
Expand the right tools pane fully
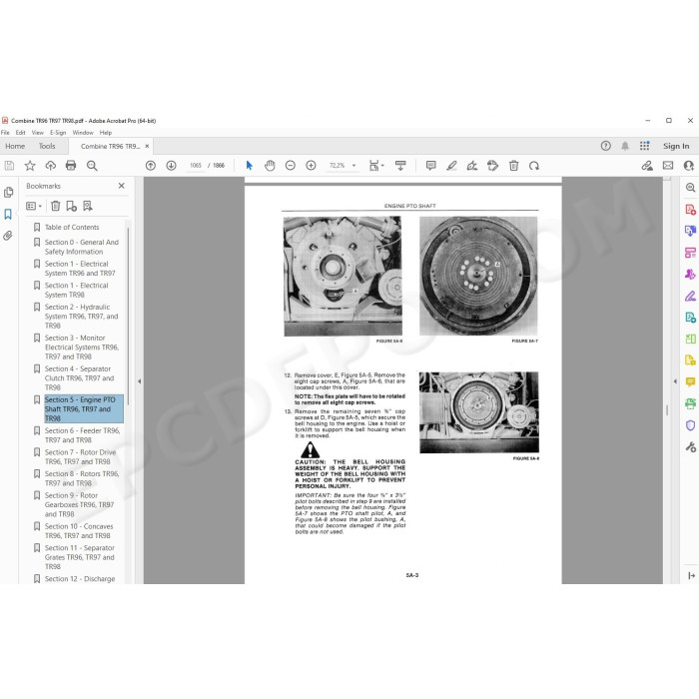pyautogui.click(x=691, y=576)
